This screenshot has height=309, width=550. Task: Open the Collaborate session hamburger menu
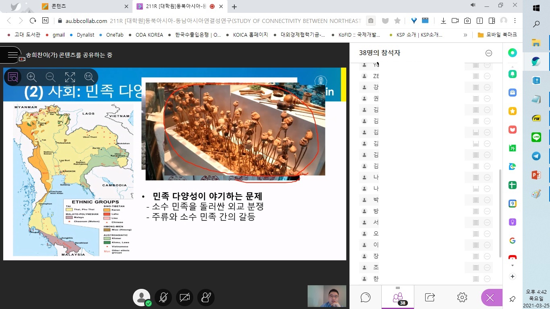pyautogui.click(x=12, y=55)
